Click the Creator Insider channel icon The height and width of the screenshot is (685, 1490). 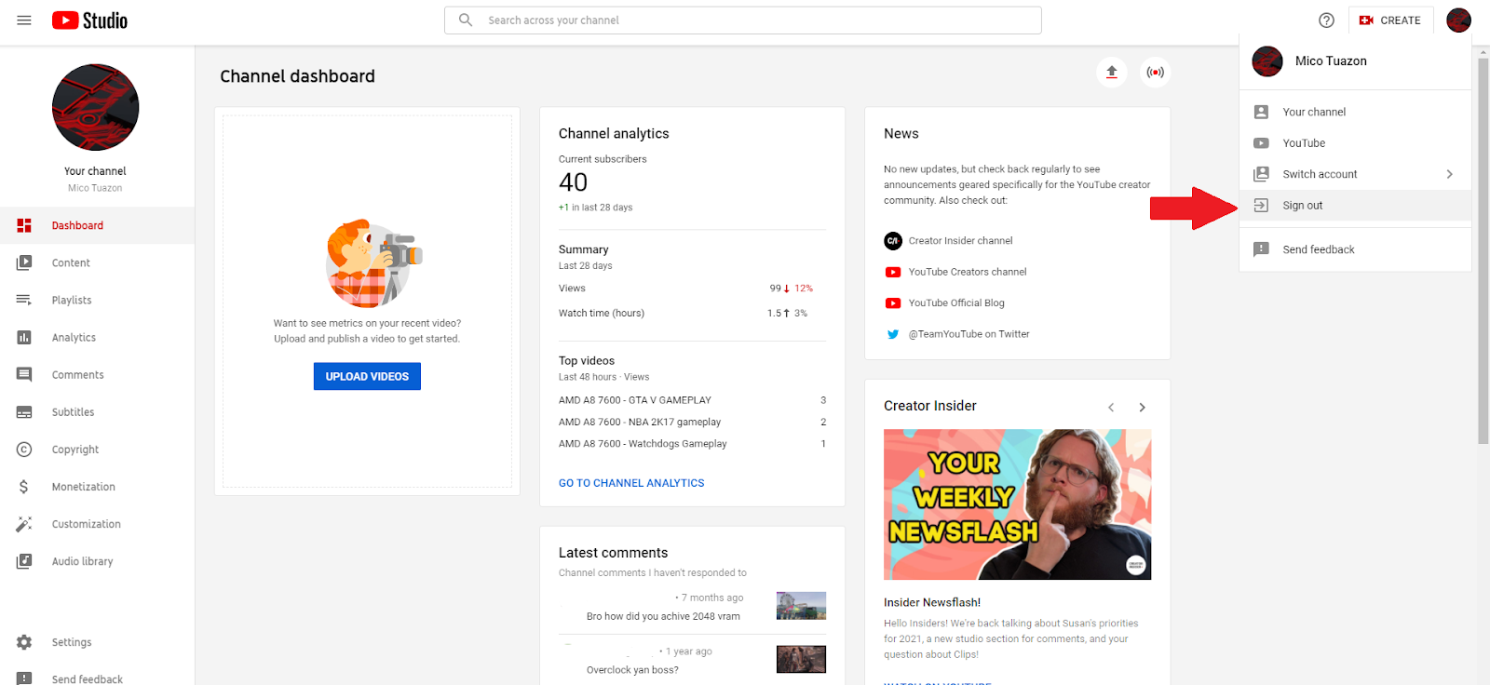[893, 241]
